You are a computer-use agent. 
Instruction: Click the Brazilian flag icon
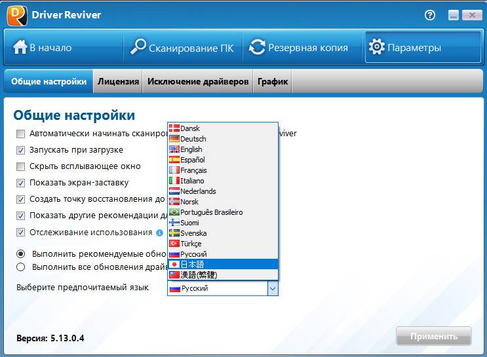[174, 212]
